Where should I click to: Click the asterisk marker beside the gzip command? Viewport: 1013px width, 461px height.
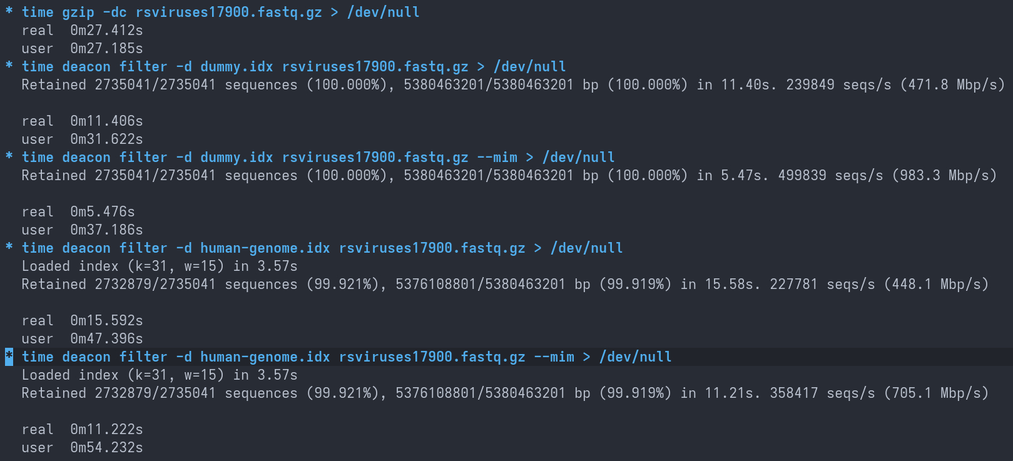click(9, 11)
